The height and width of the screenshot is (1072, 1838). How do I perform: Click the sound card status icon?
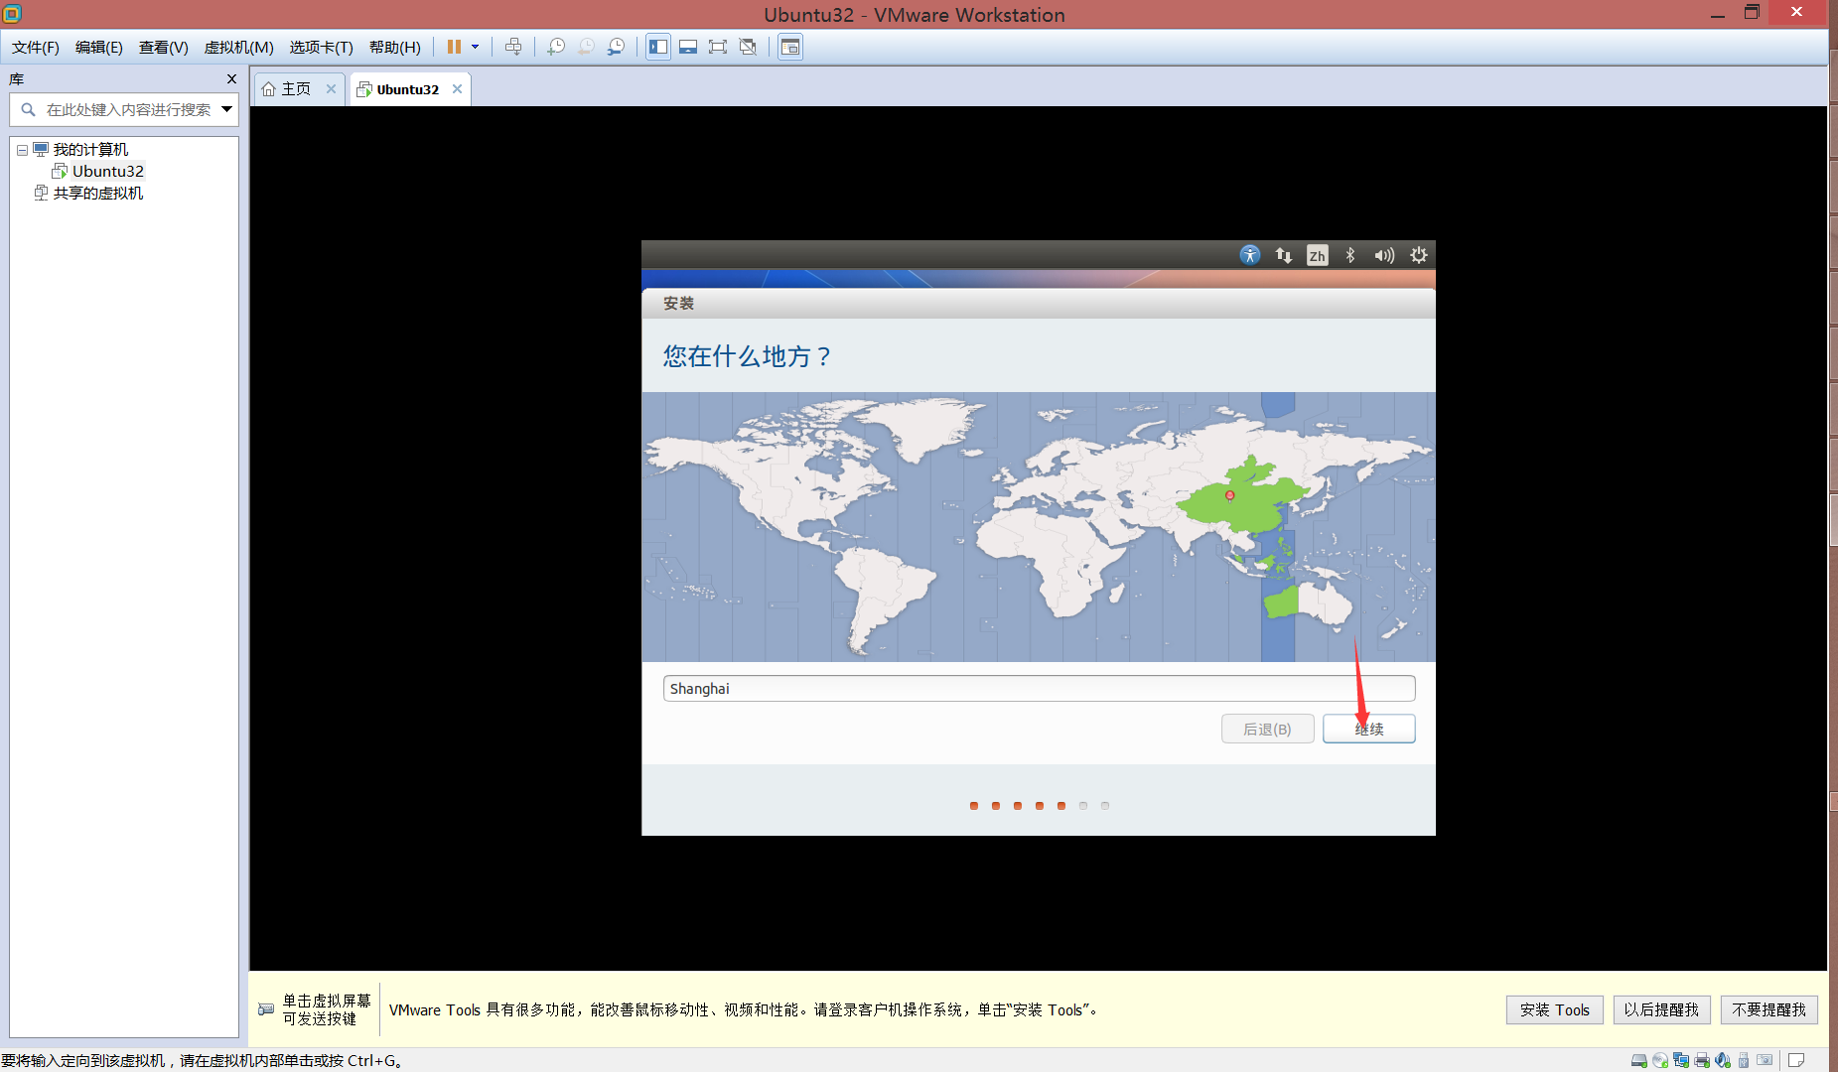pyautogui.click(x=1723, y=1060)
